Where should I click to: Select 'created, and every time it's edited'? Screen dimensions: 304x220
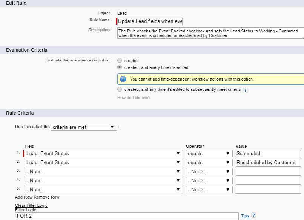coord(120,67)
